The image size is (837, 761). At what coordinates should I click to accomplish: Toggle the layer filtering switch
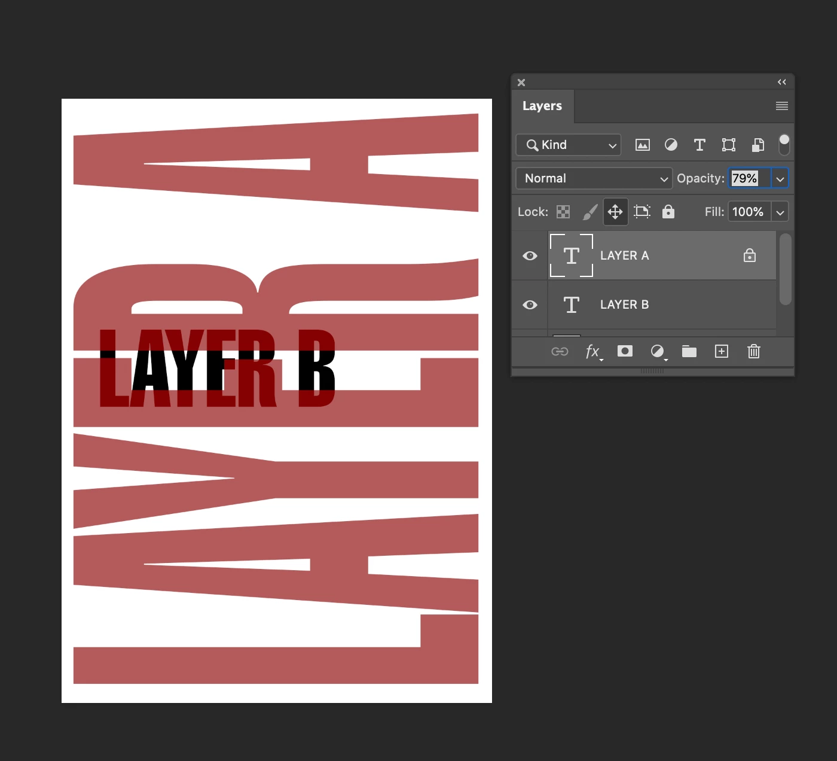coord(784,145)
